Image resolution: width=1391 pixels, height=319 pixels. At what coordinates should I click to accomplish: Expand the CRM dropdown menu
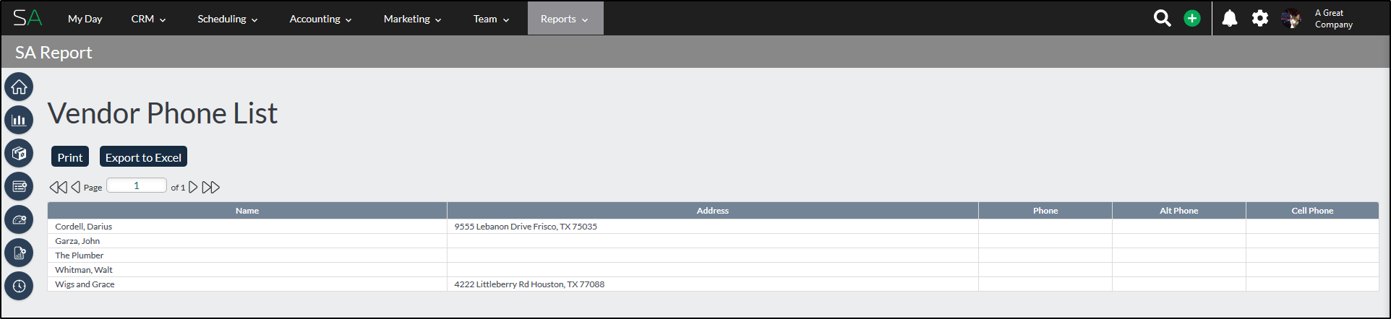(x=148, y=19)
